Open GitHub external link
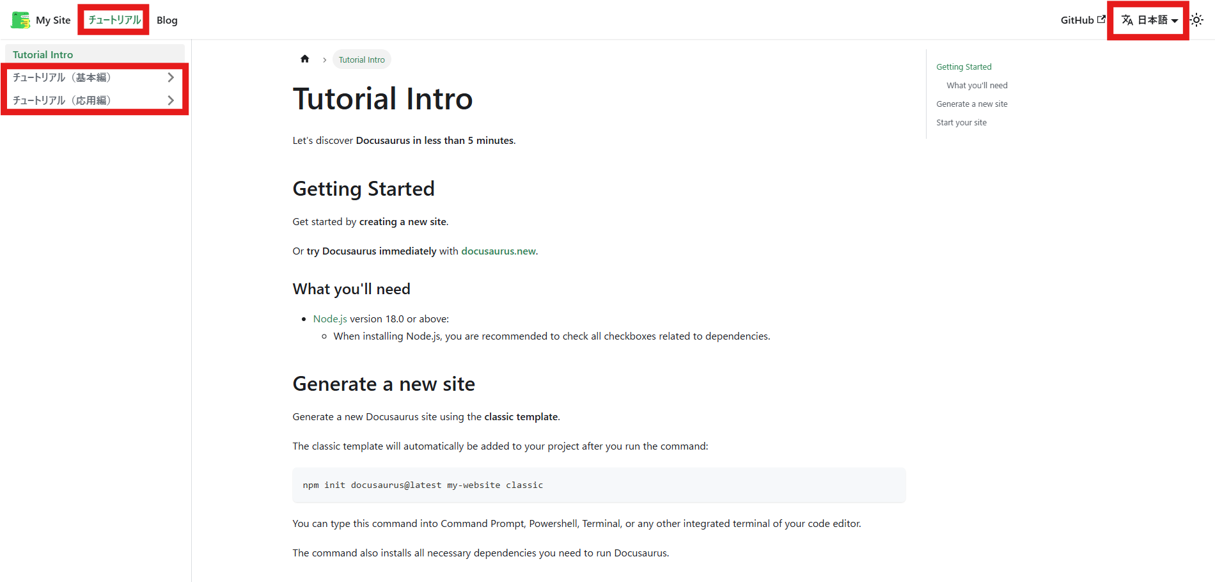Image resolution: width=1215 pixels, height=582 pixels. tap(1083, 20)
